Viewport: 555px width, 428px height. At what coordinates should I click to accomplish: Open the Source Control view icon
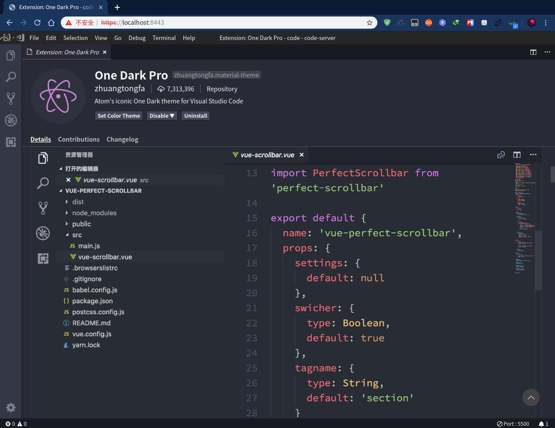click(x=11, y=98)
